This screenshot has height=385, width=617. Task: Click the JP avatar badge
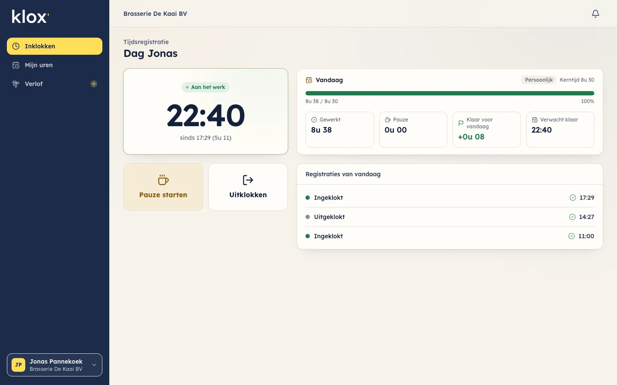click(18, 365)
